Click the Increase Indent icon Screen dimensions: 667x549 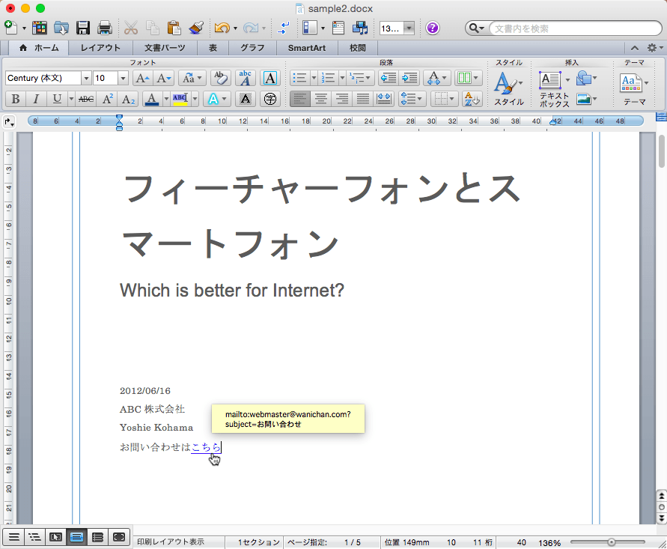[x=409, y=78]
